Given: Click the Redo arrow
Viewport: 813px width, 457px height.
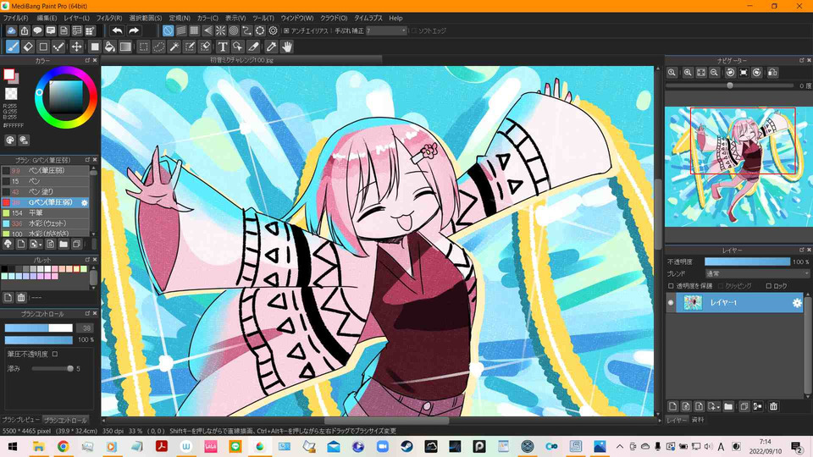Looking at the screenshot, I should (134, 30).
